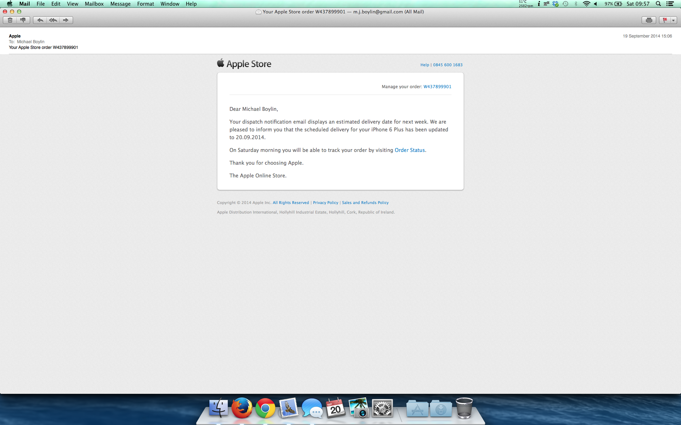Click the battery 97% indicator
The width and height of the screenshot is (681, 425).
[613, 4]
